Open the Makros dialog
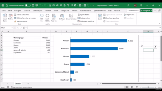 tap(10, 17)
